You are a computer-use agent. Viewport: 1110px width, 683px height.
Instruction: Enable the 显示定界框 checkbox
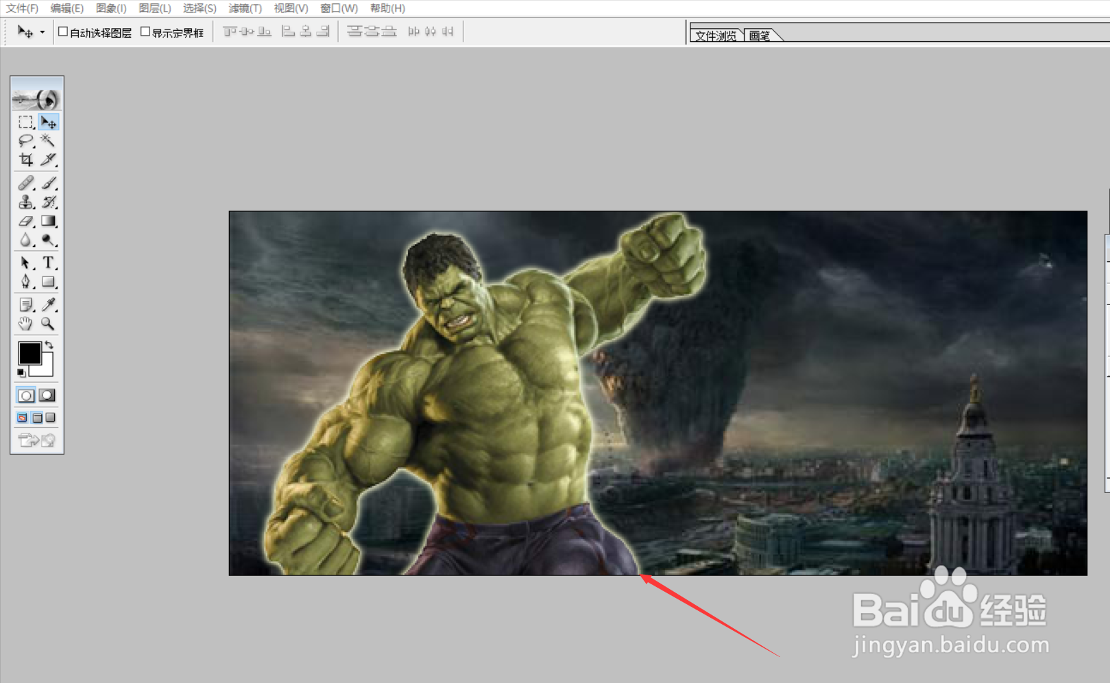pos(145,32)
